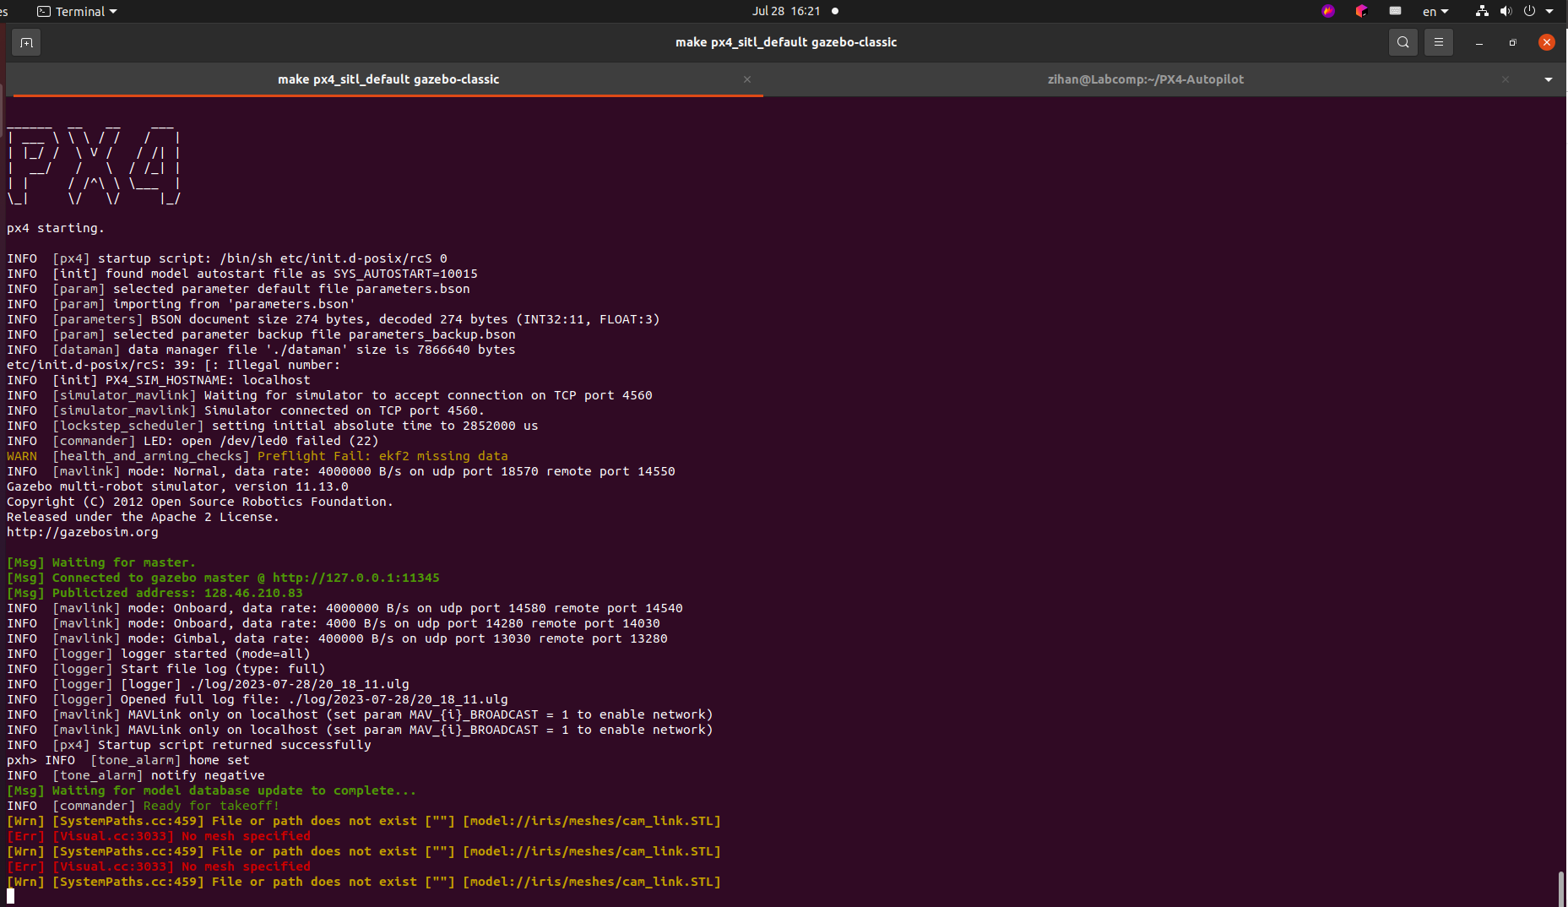Open the wired network status icon
This screenshot has width=1568, height=907.
pyautogui.click(x=1482, y=11)
